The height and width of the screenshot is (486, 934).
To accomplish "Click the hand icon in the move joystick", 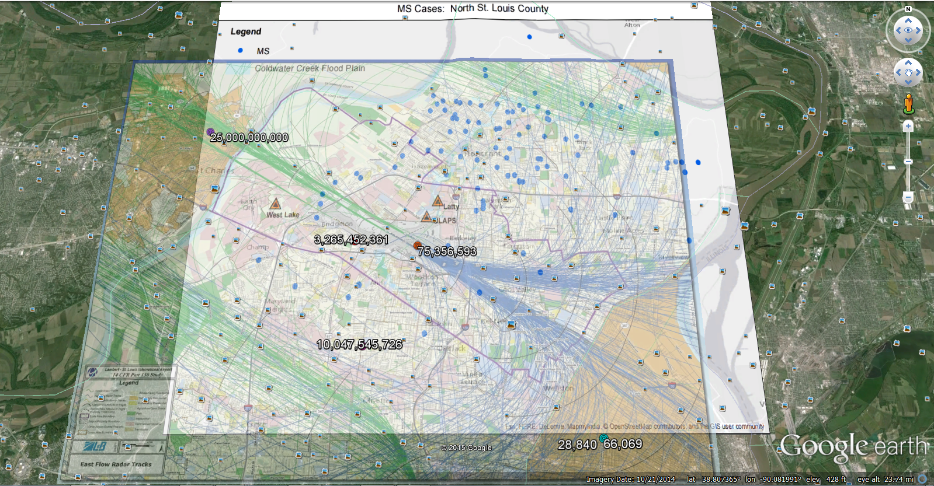I will coord(908,72).
